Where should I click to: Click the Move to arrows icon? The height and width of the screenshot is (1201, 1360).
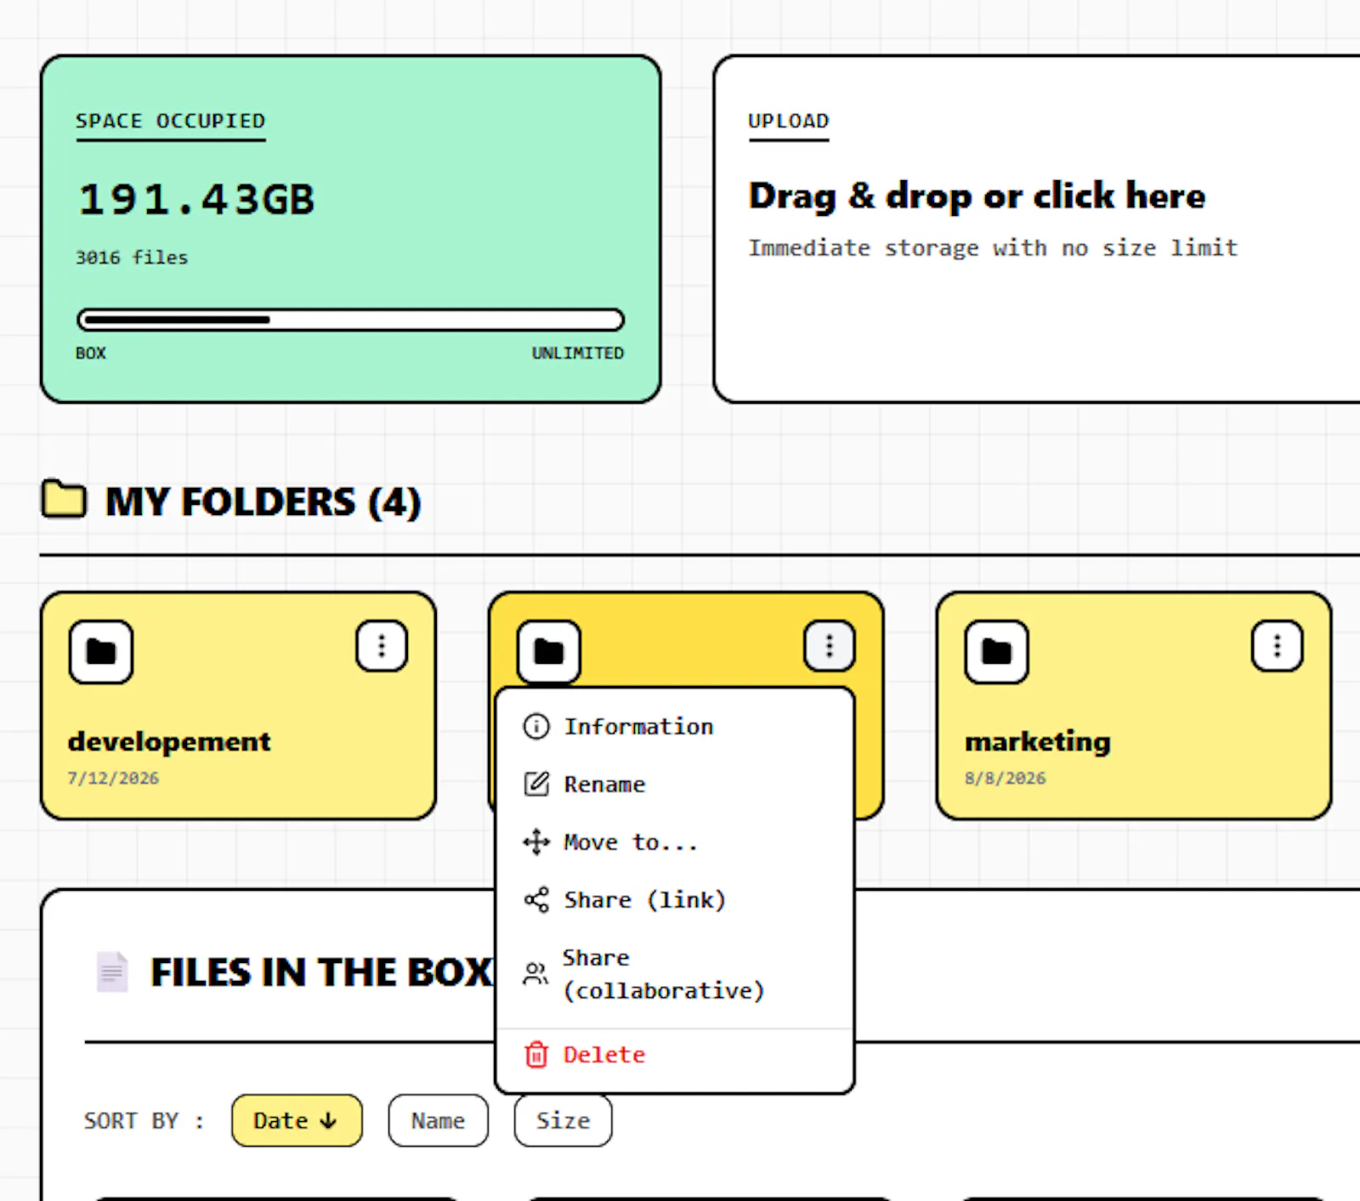[x=536, y=841]
